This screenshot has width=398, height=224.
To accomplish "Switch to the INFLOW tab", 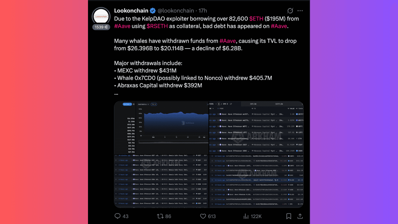I will coord(253,104).
